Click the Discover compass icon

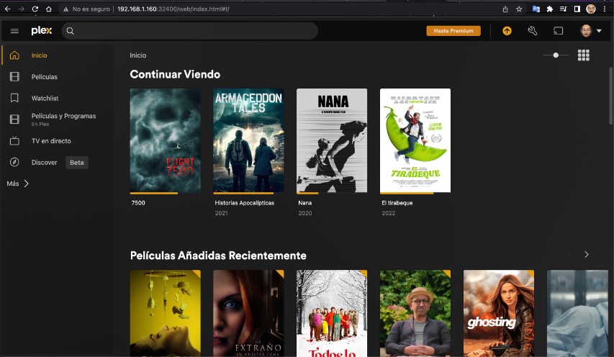[x=14, y=162]
